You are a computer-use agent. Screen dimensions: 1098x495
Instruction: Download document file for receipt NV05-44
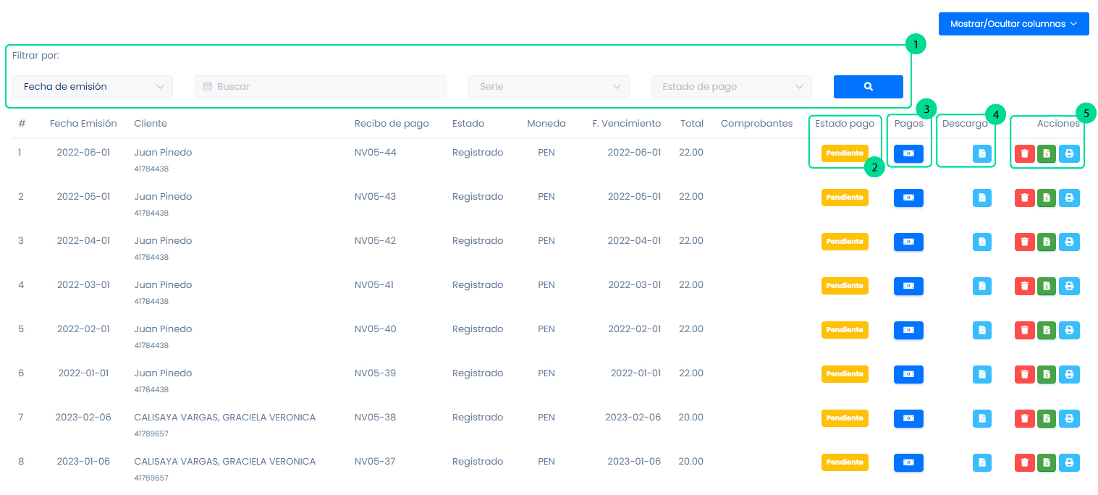click(982, 153)
